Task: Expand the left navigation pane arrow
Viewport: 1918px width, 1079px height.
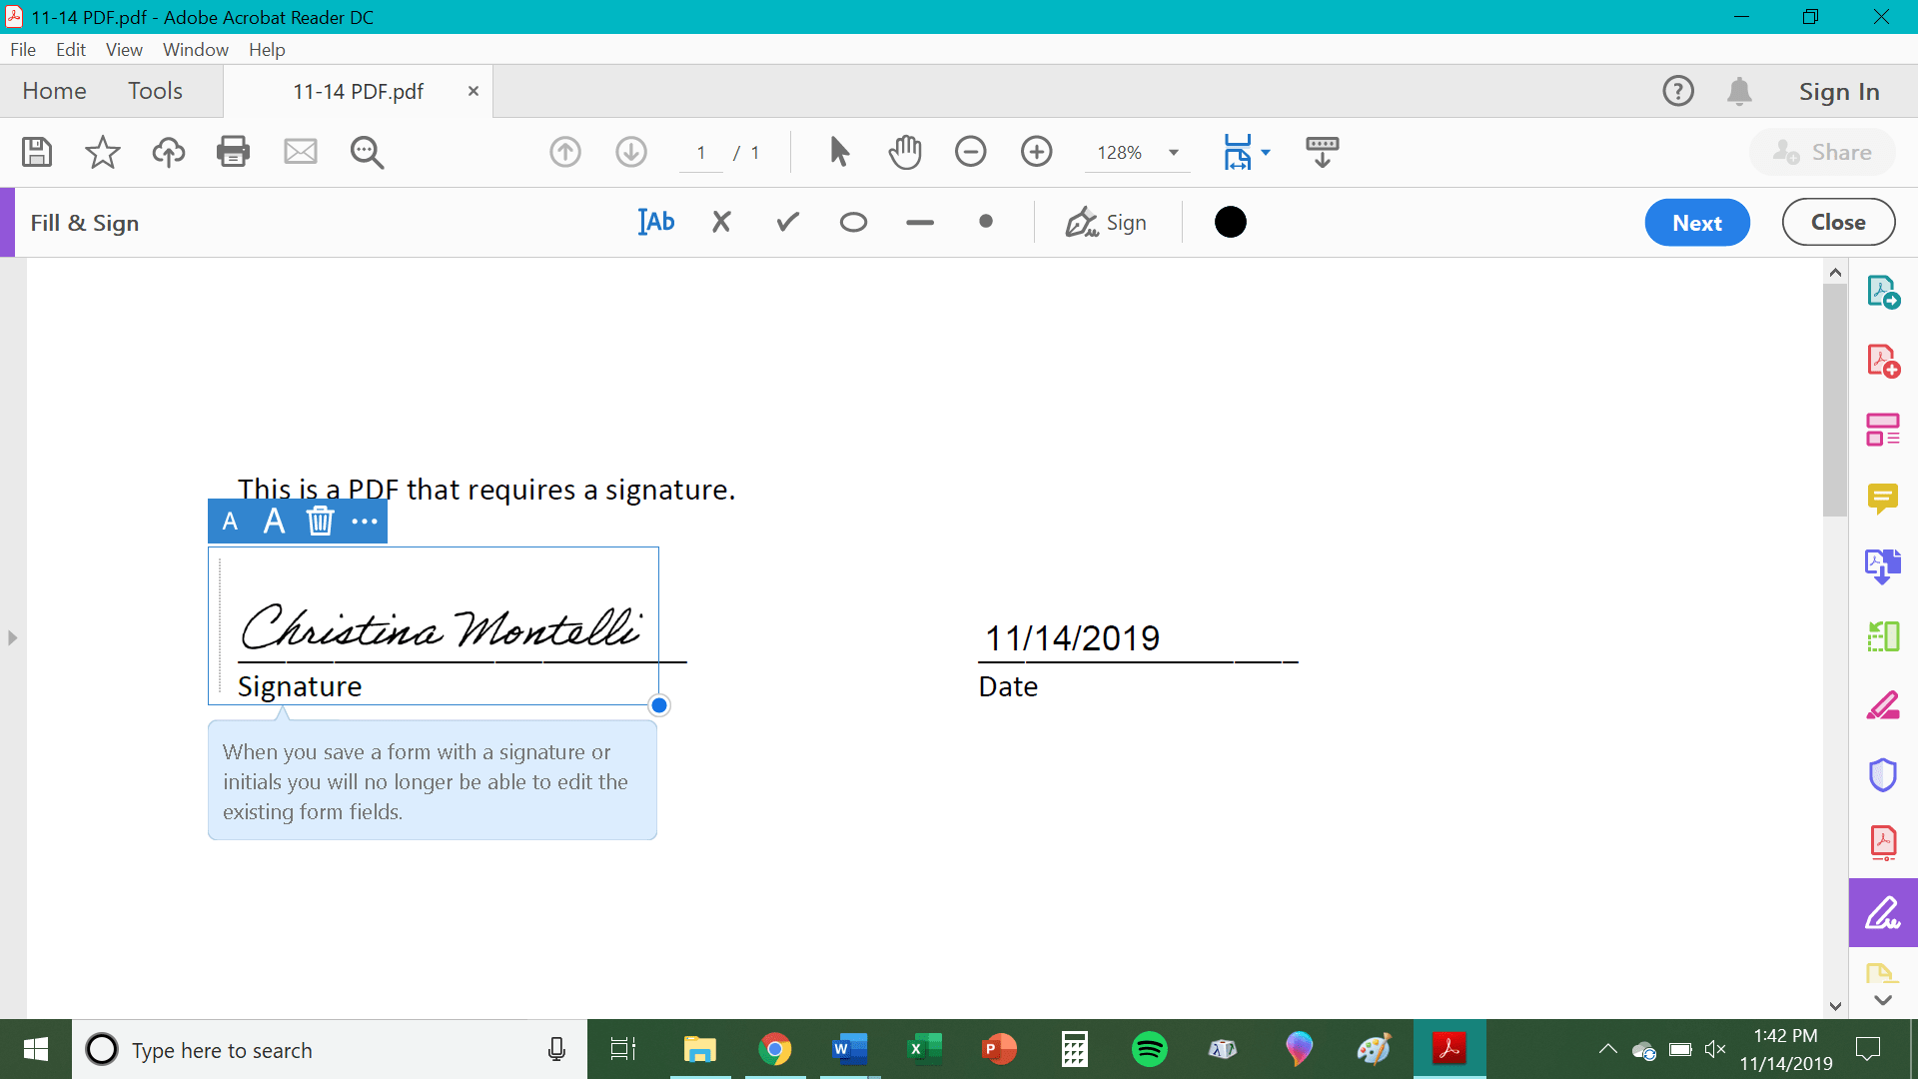Action: coord(12,637)
